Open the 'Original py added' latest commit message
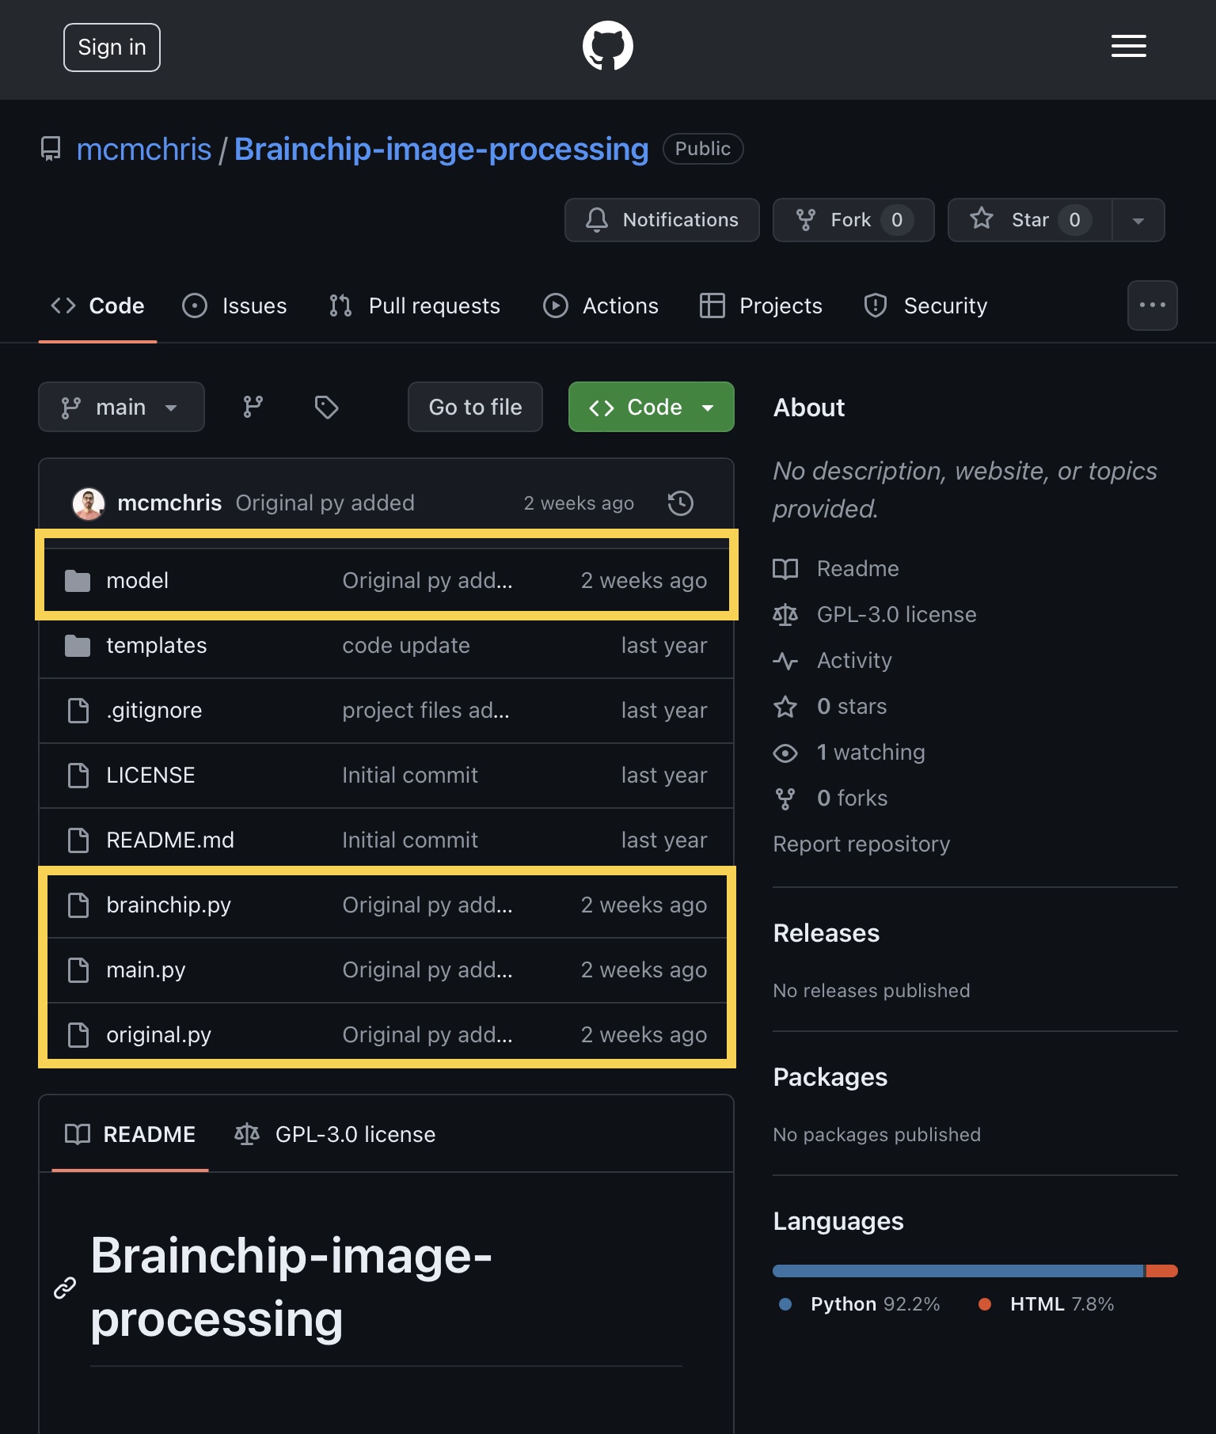1216x1434 pixels. pos(325,503)
